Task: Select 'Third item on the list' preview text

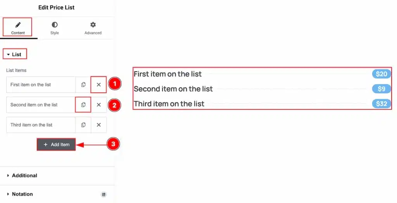Action: click(169, 104)
